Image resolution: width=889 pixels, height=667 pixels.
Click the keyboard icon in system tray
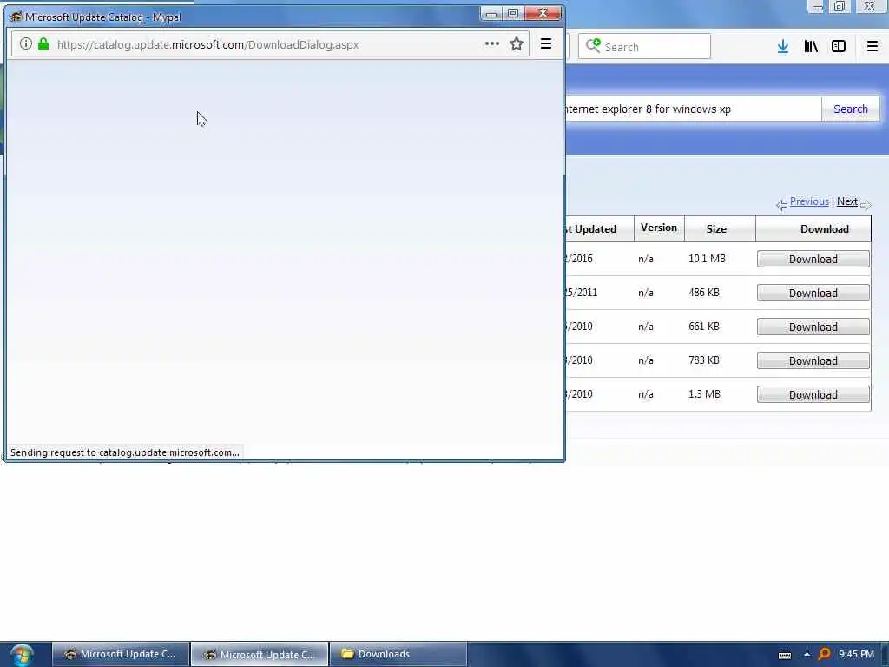785,655
